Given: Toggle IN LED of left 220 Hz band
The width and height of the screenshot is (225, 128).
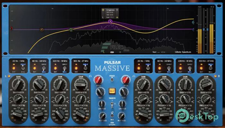Looking at the screenshot, I should pos(55,68).
